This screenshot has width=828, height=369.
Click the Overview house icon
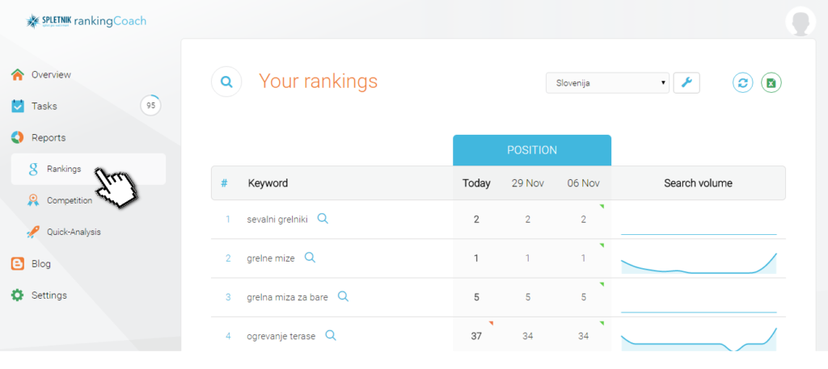tap(18, 75)
